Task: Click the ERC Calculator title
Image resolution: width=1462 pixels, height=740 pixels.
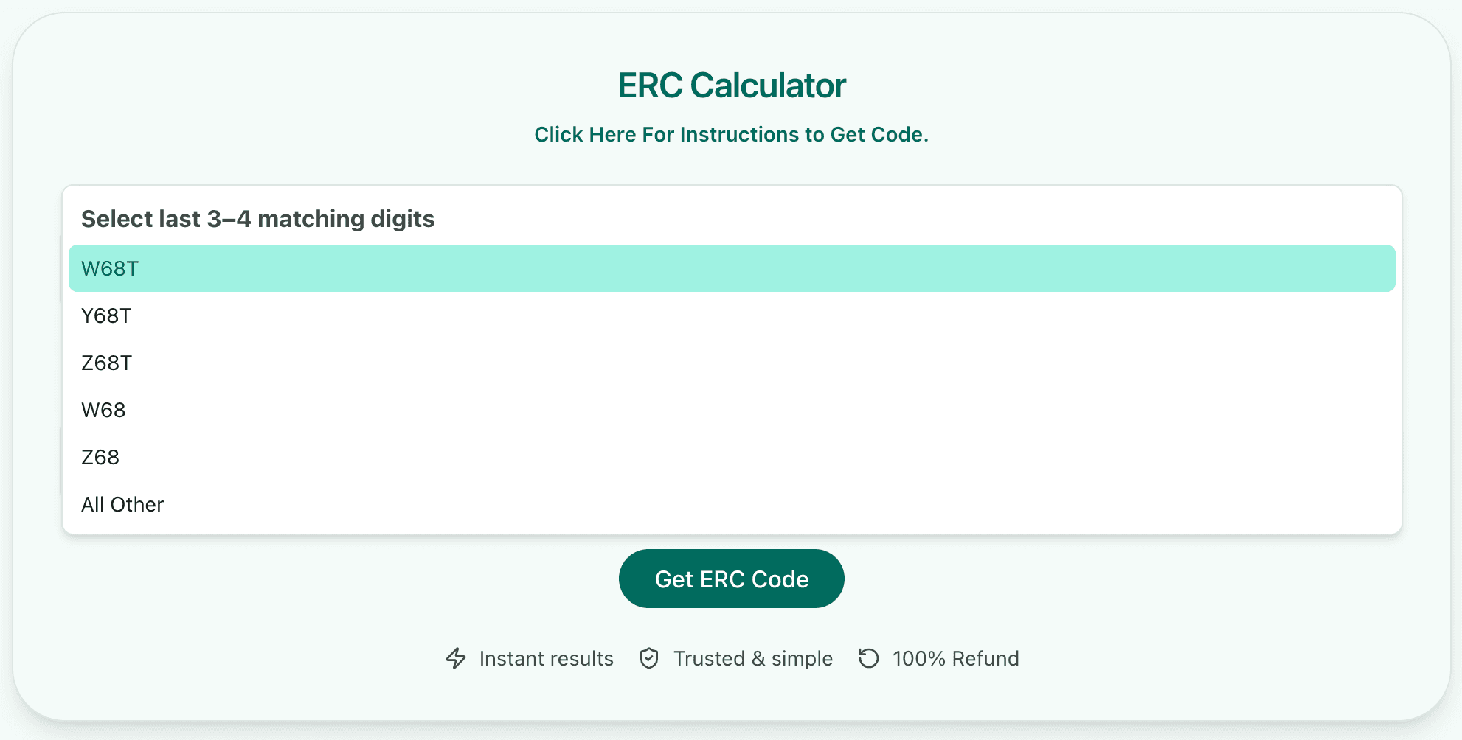Action: tap(731, 85)
